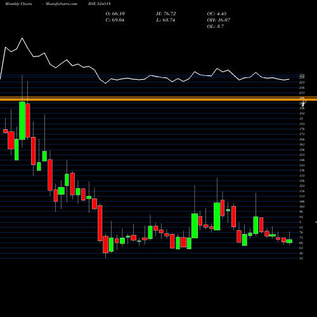Click the orange horizontal price level line
317x317 pixels.
158,99
